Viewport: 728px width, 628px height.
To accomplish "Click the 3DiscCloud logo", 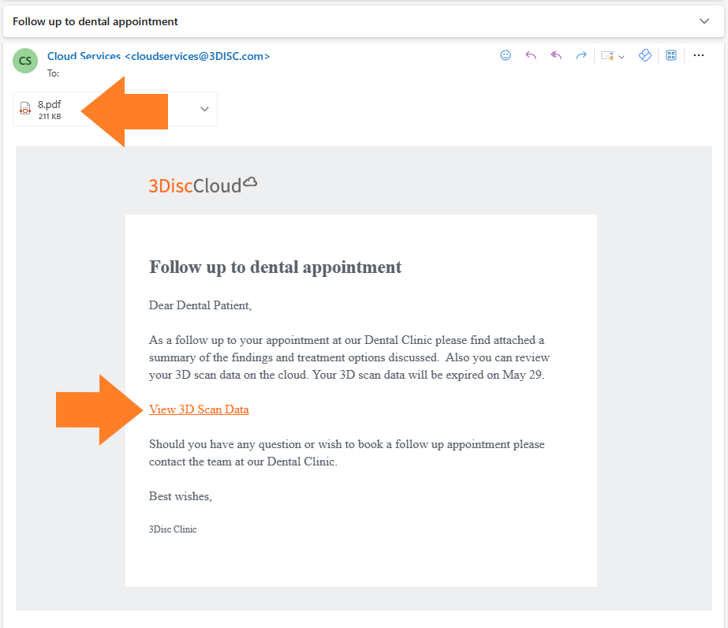I will (x=203, y=185).
